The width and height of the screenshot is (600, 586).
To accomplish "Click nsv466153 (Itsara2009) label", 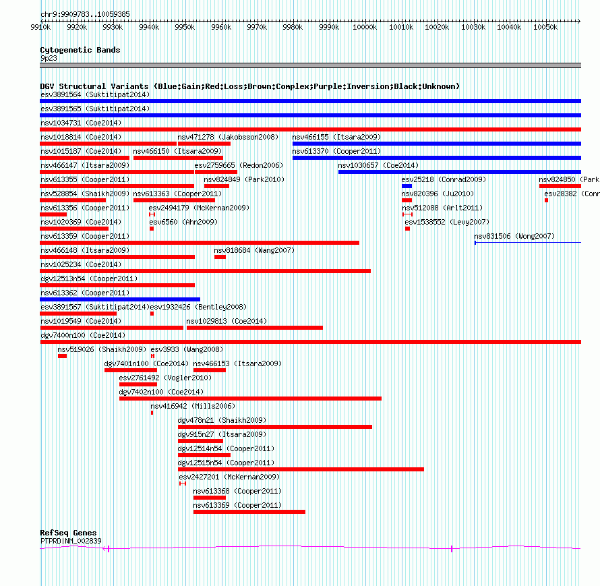I will click(237, 363).
